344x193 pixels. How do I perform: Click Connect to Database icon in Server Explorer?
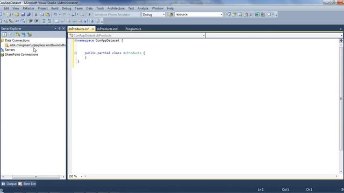pos(18,34)
